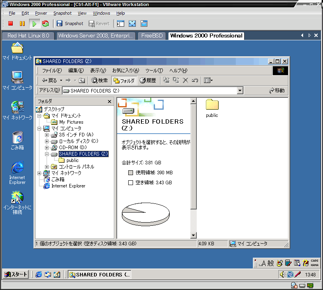323x290 pixels.
Task: Open マイ ドキュメント desktop icon
Action: pos(17,51)
